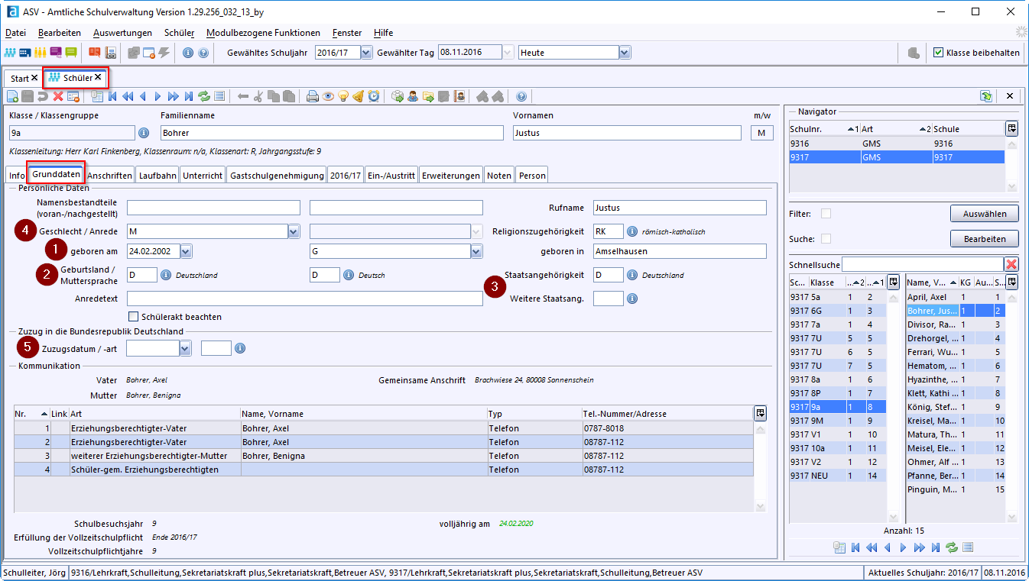Select school 9316 row in Navigator
Image resolution: width=1029 pixels, height=581 pixels.
[897, 143]
